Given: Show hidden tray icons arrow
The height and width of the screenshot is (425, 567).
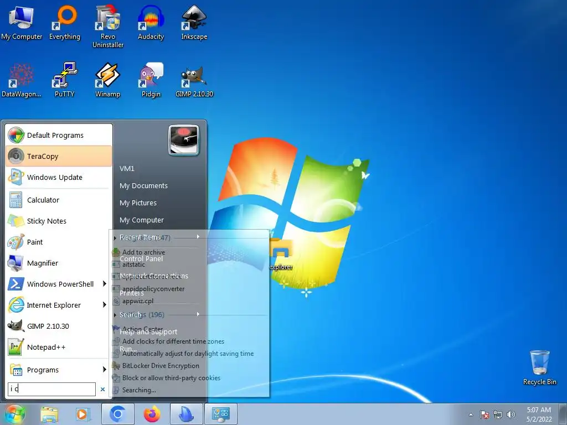Looking at the screenshot, I should 471,414.
